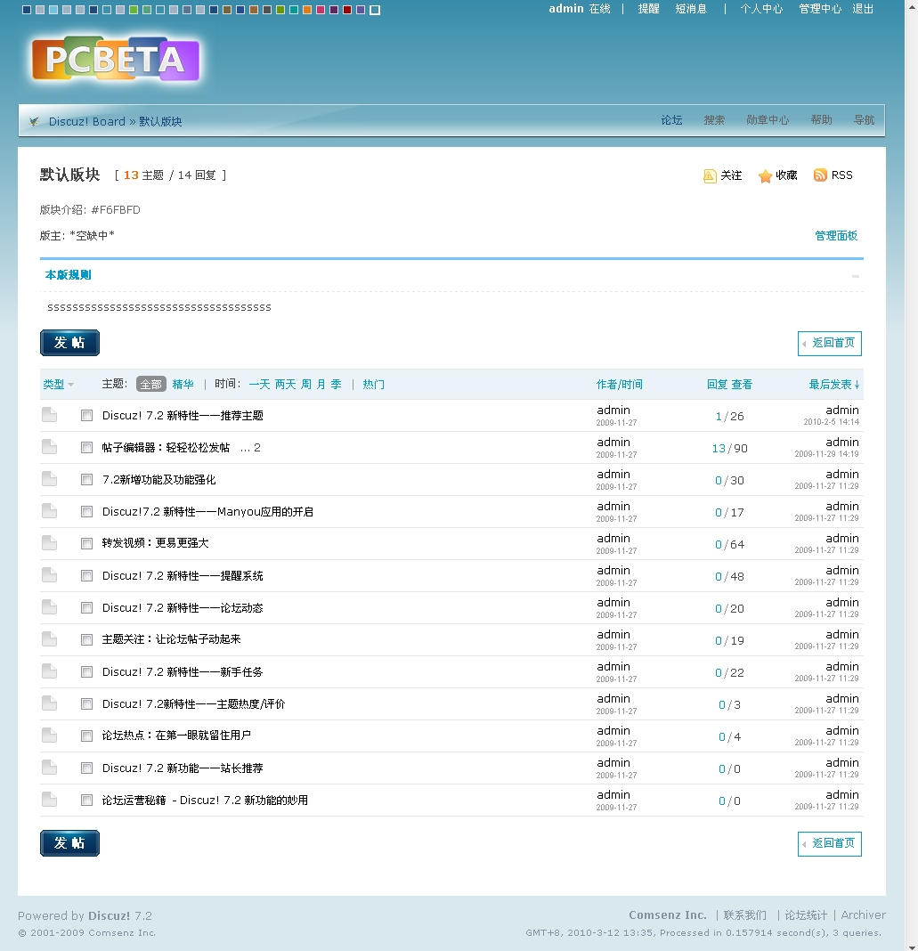The width and height of the screenshot is (918, 951).
Task: Open 导航 in the navigation bar
Action: tap(864, 120)
